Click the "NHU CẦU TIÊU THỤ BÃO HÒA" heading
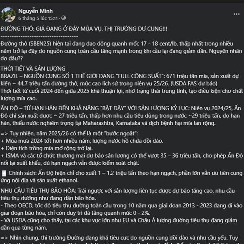The width and height of the screenshot is (244, 244). click(38, 191)
